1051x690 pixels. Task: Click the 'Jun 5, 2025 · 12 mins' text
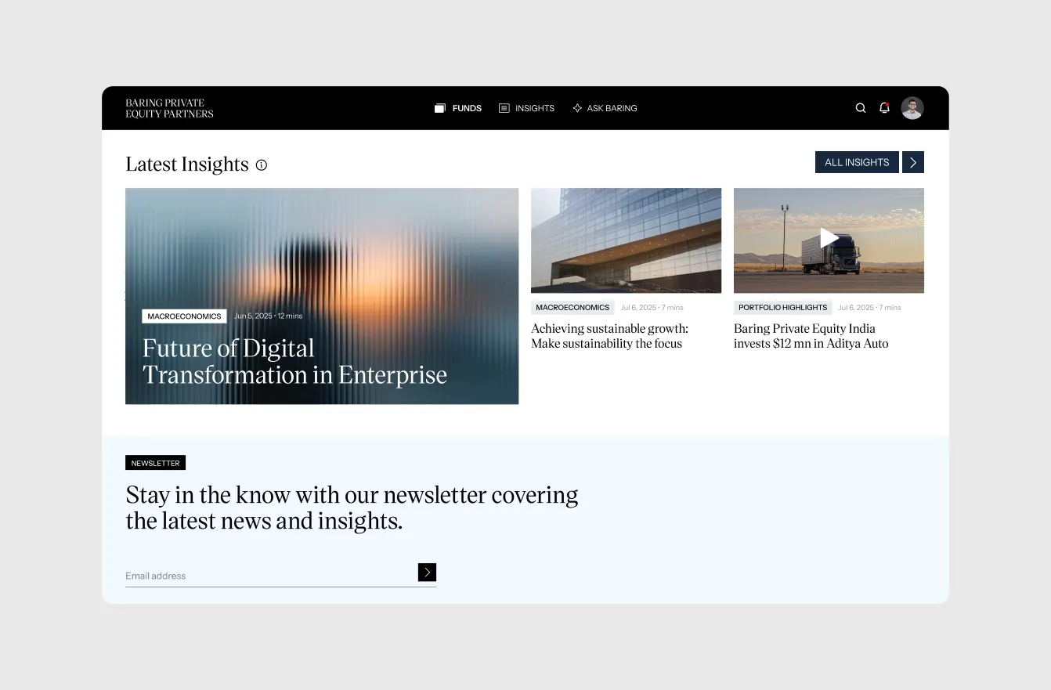click(268, 316)
